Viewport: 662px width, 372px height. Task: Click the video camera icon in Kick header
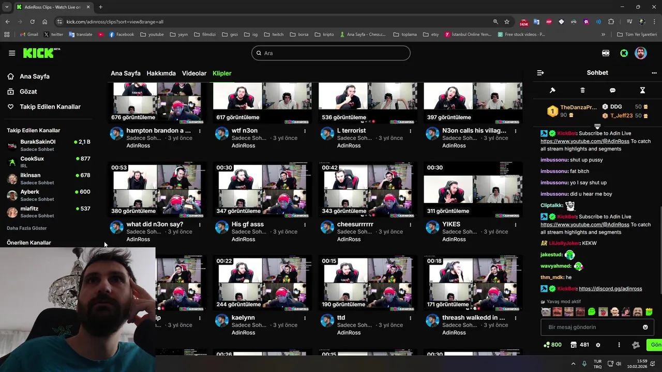coord(606,53)
